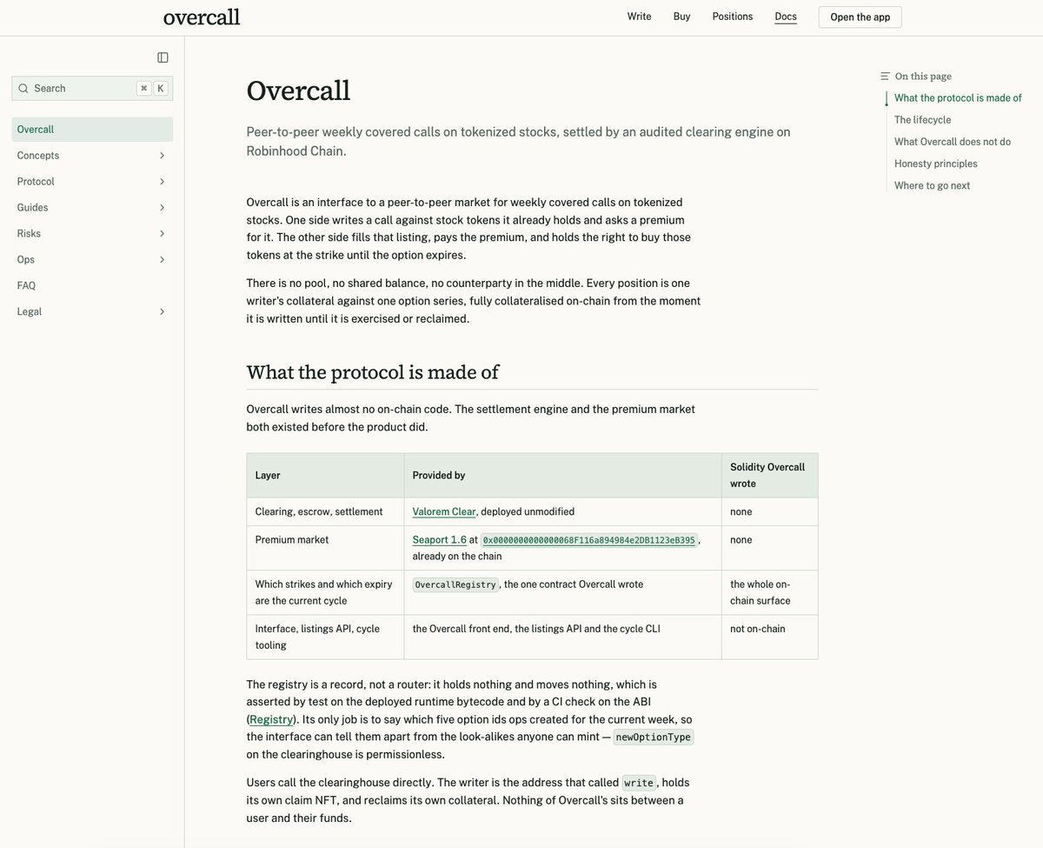This screenshot has width=1043, height=848.
Task: Expand the Risks section chevron
Action: (163, 234)
